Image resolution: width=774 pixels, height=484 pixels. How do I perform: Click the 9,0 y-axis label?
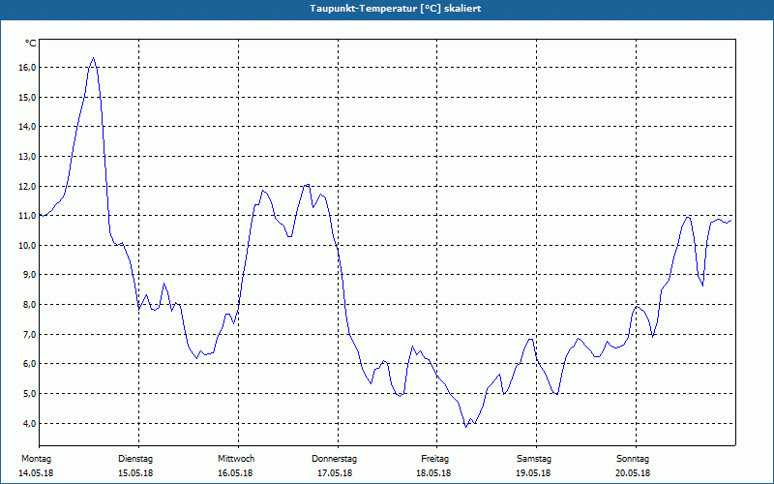coord(30,275)
